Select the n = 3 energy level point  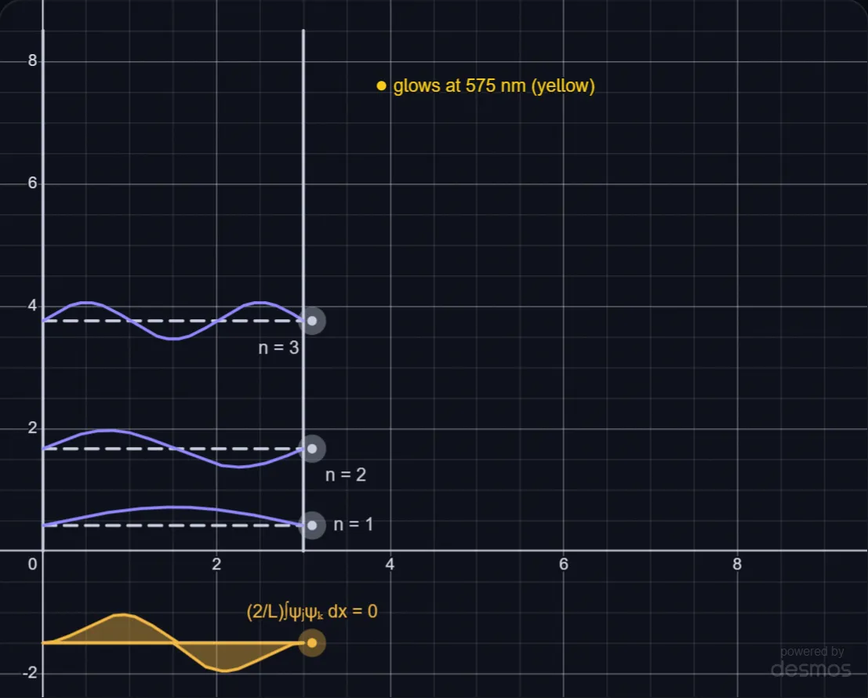312,321
